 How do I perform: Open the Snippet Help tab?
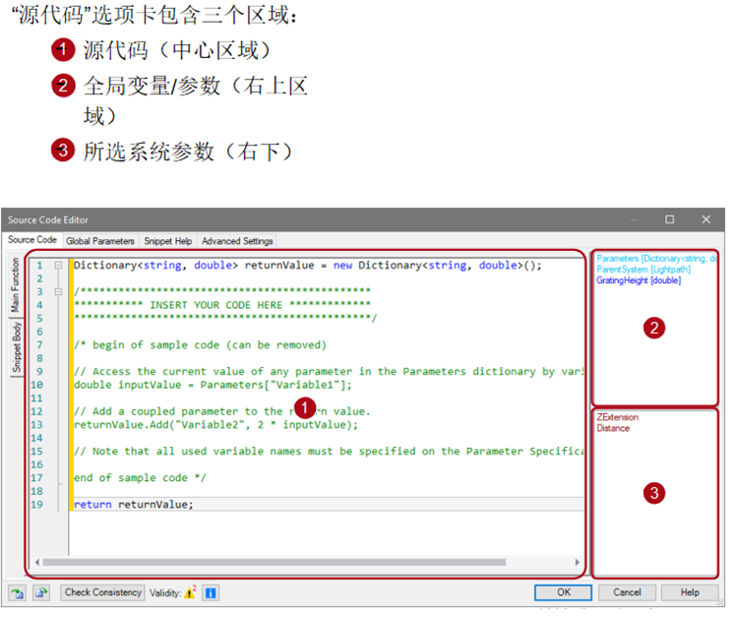click(167, 241)
